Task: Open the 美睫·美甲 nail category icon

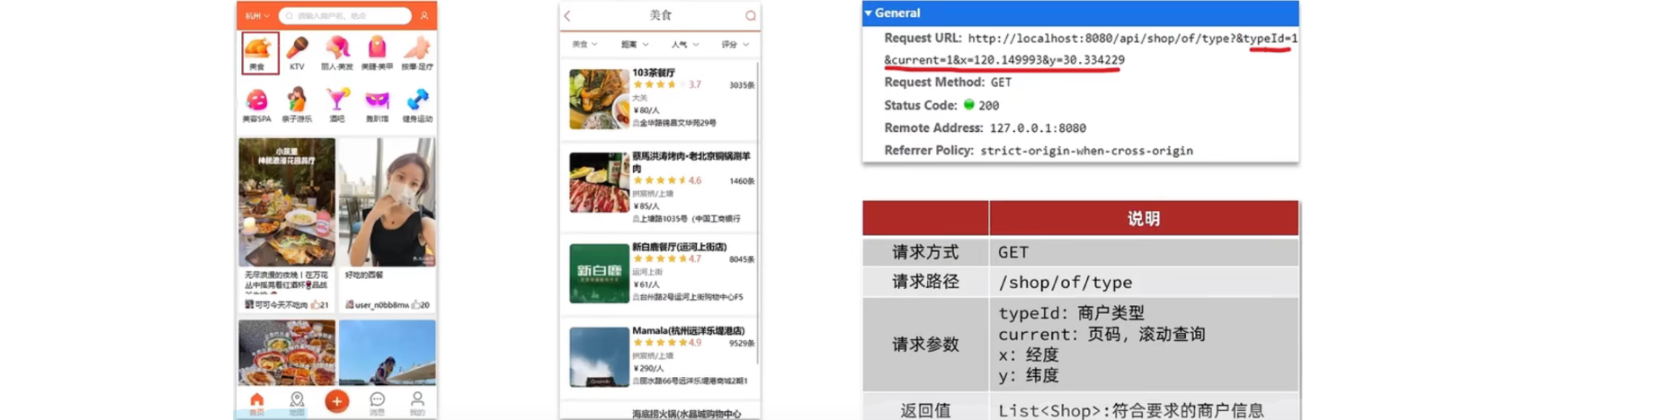Action: 377,53
